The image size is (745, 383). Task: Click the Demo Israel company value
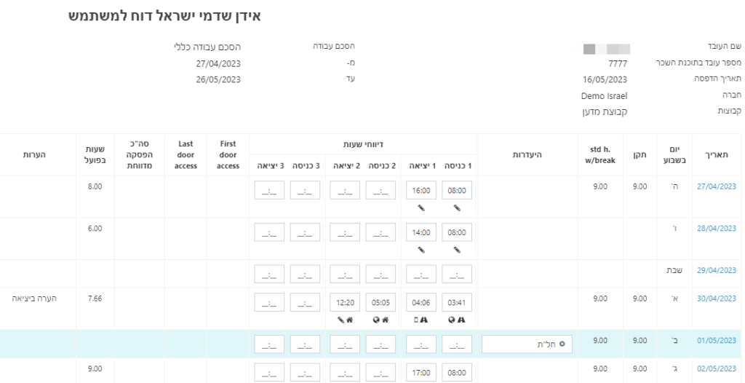(605, 96)
